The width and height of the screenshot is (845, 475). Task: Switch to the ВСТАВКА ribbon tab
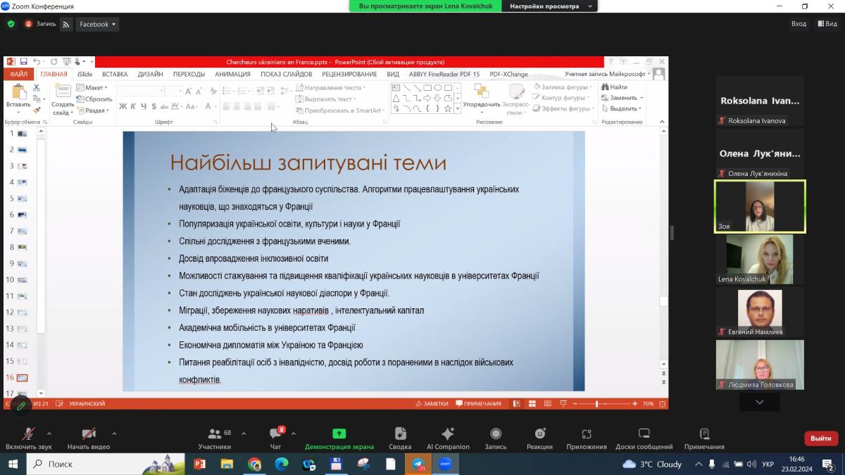point(115,74)
